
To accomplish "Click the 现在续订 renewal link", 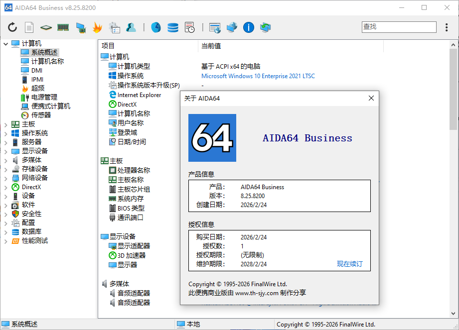I will pos(349,264).
